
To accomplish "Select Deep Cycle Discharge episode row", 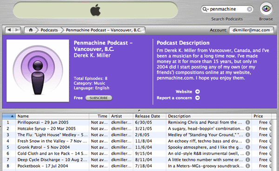I will tap(52, 160).
